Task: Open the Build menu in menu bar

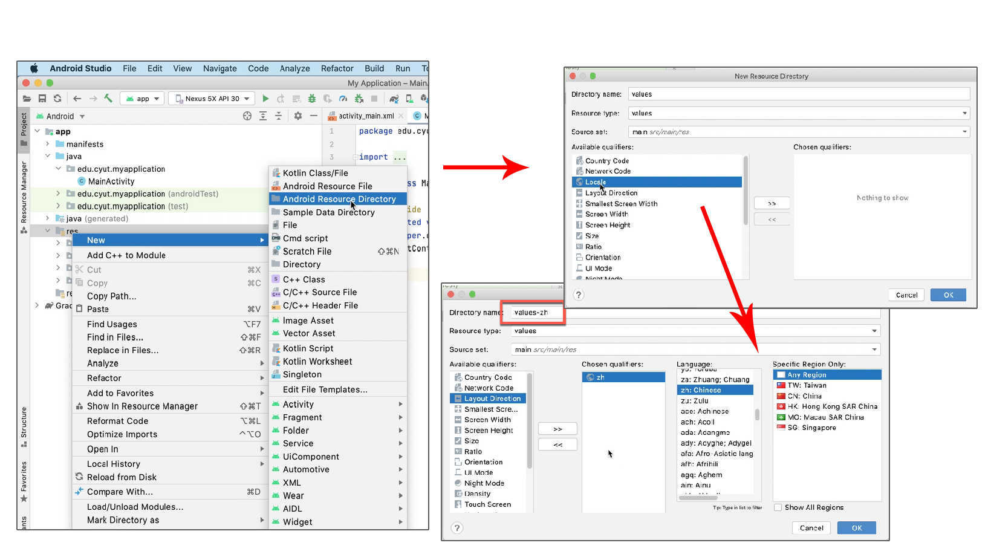Action: pos(374,68)
